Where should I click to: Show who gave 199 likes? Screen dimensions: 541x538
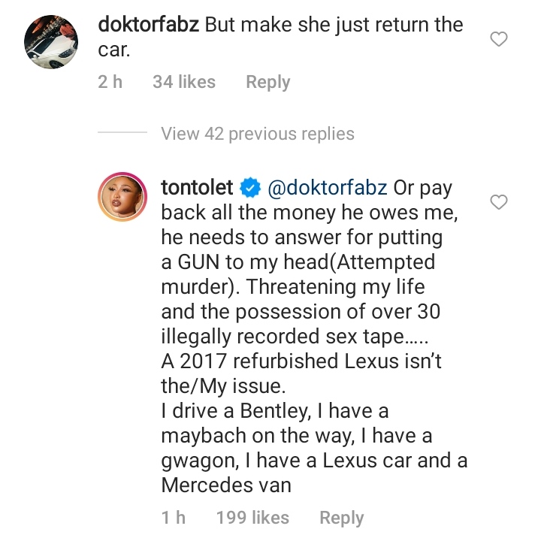252,518
